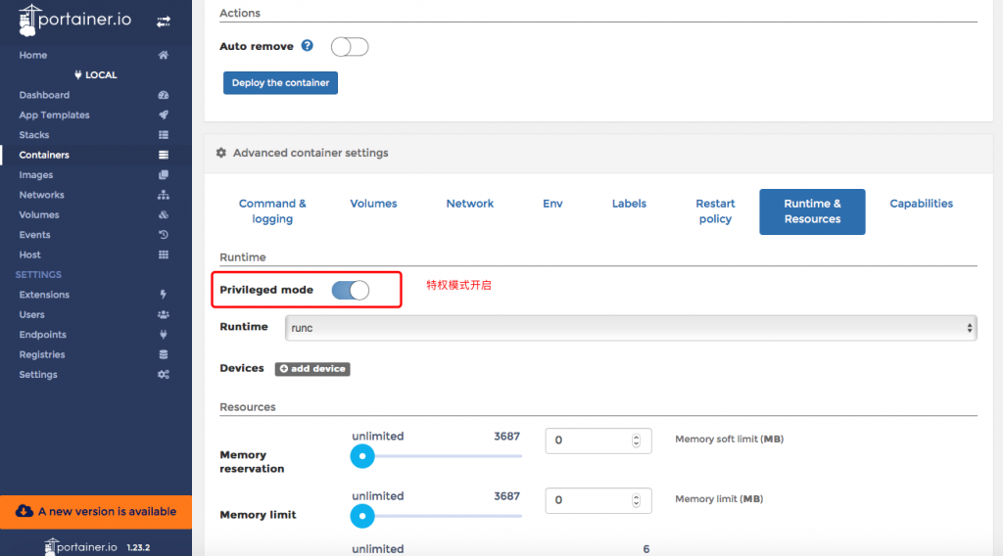The height and width of the screenshot is (556, 1003).
Task: Click the sidebar collapse arrows icon
Action: (164, 21)
